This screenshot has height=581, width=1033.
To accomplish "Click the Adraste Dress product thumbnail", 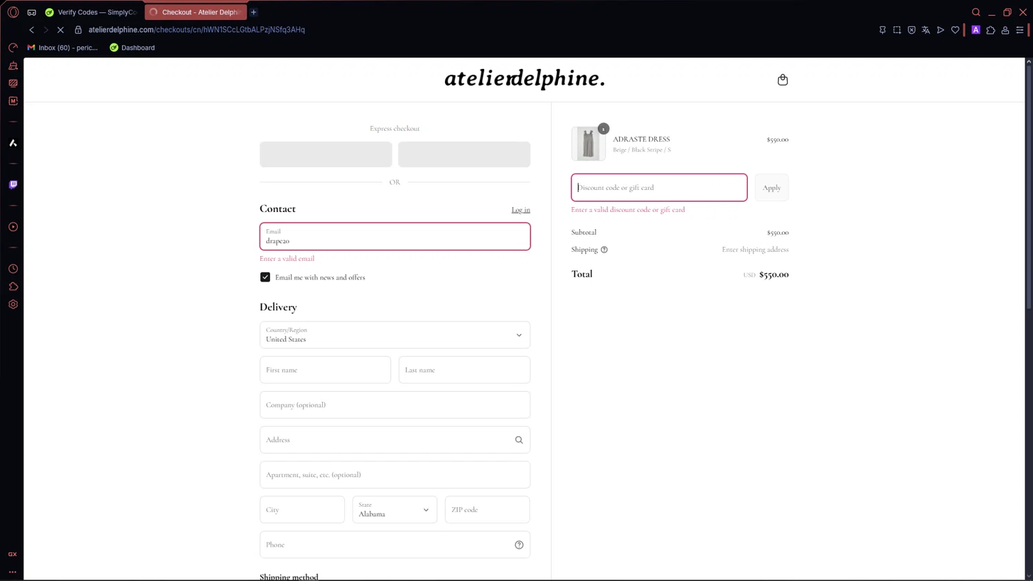I will [x=589, y=144].
